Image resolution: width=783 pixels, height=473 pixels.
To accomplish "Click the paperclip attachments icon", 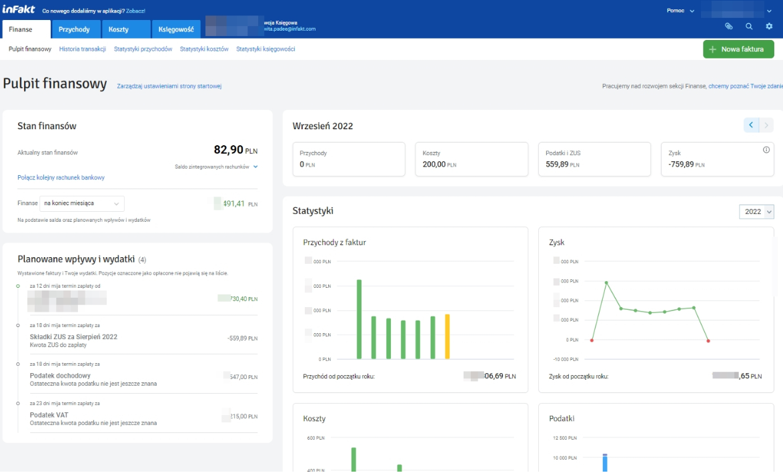I will coord(729,27).
